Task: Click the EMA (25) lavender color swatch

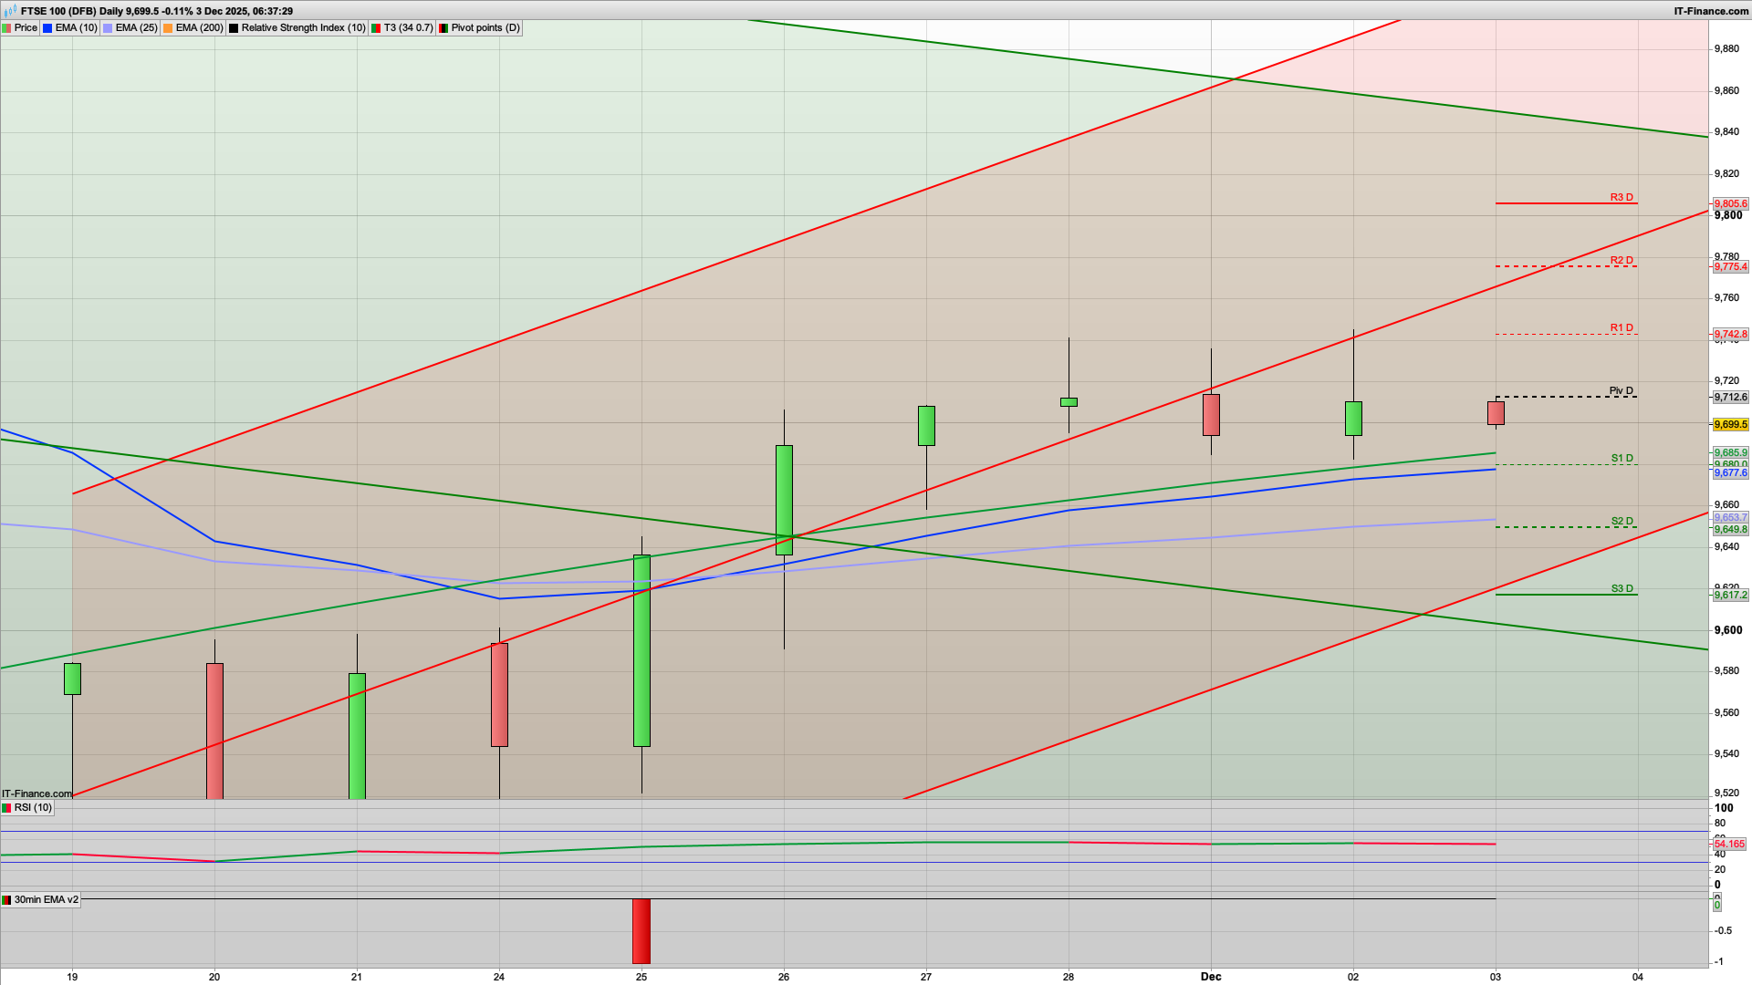Action: click(x=107, y=27)
